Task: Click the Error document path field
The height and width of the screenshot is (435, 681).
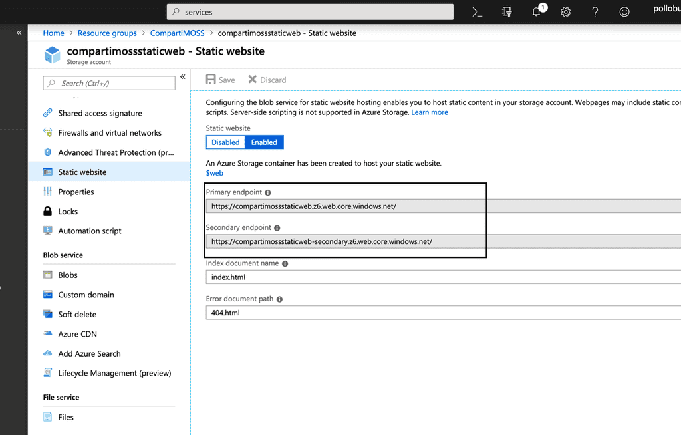Action: coord(444,313)
